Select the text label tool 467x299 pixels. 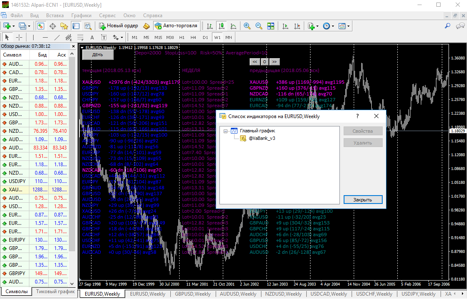(92, 37)
